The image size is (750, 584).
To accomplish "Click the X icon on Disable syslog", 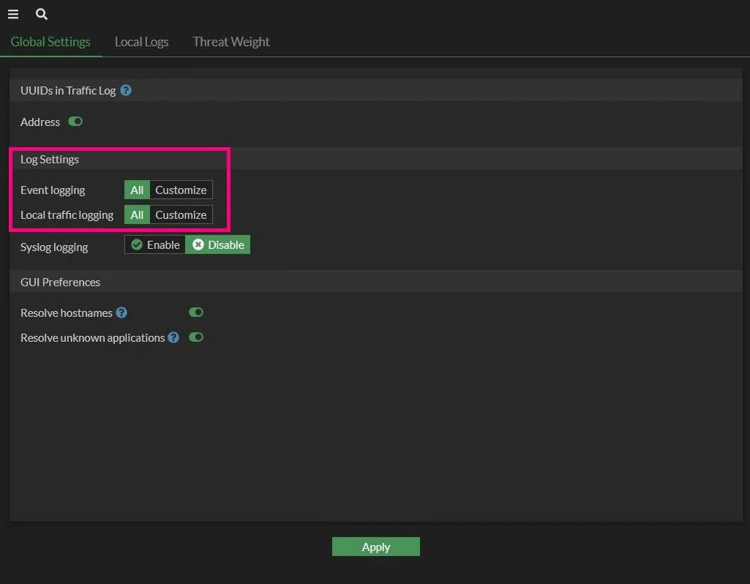I will 197,244.
